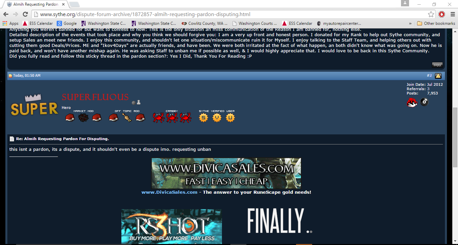
Task: Expand the hidden bookmarks overflow chevron
Action: [x=410, y=23]
